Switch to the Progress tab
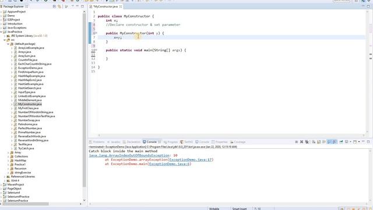373x210 pixels. (x=171, y=142)
